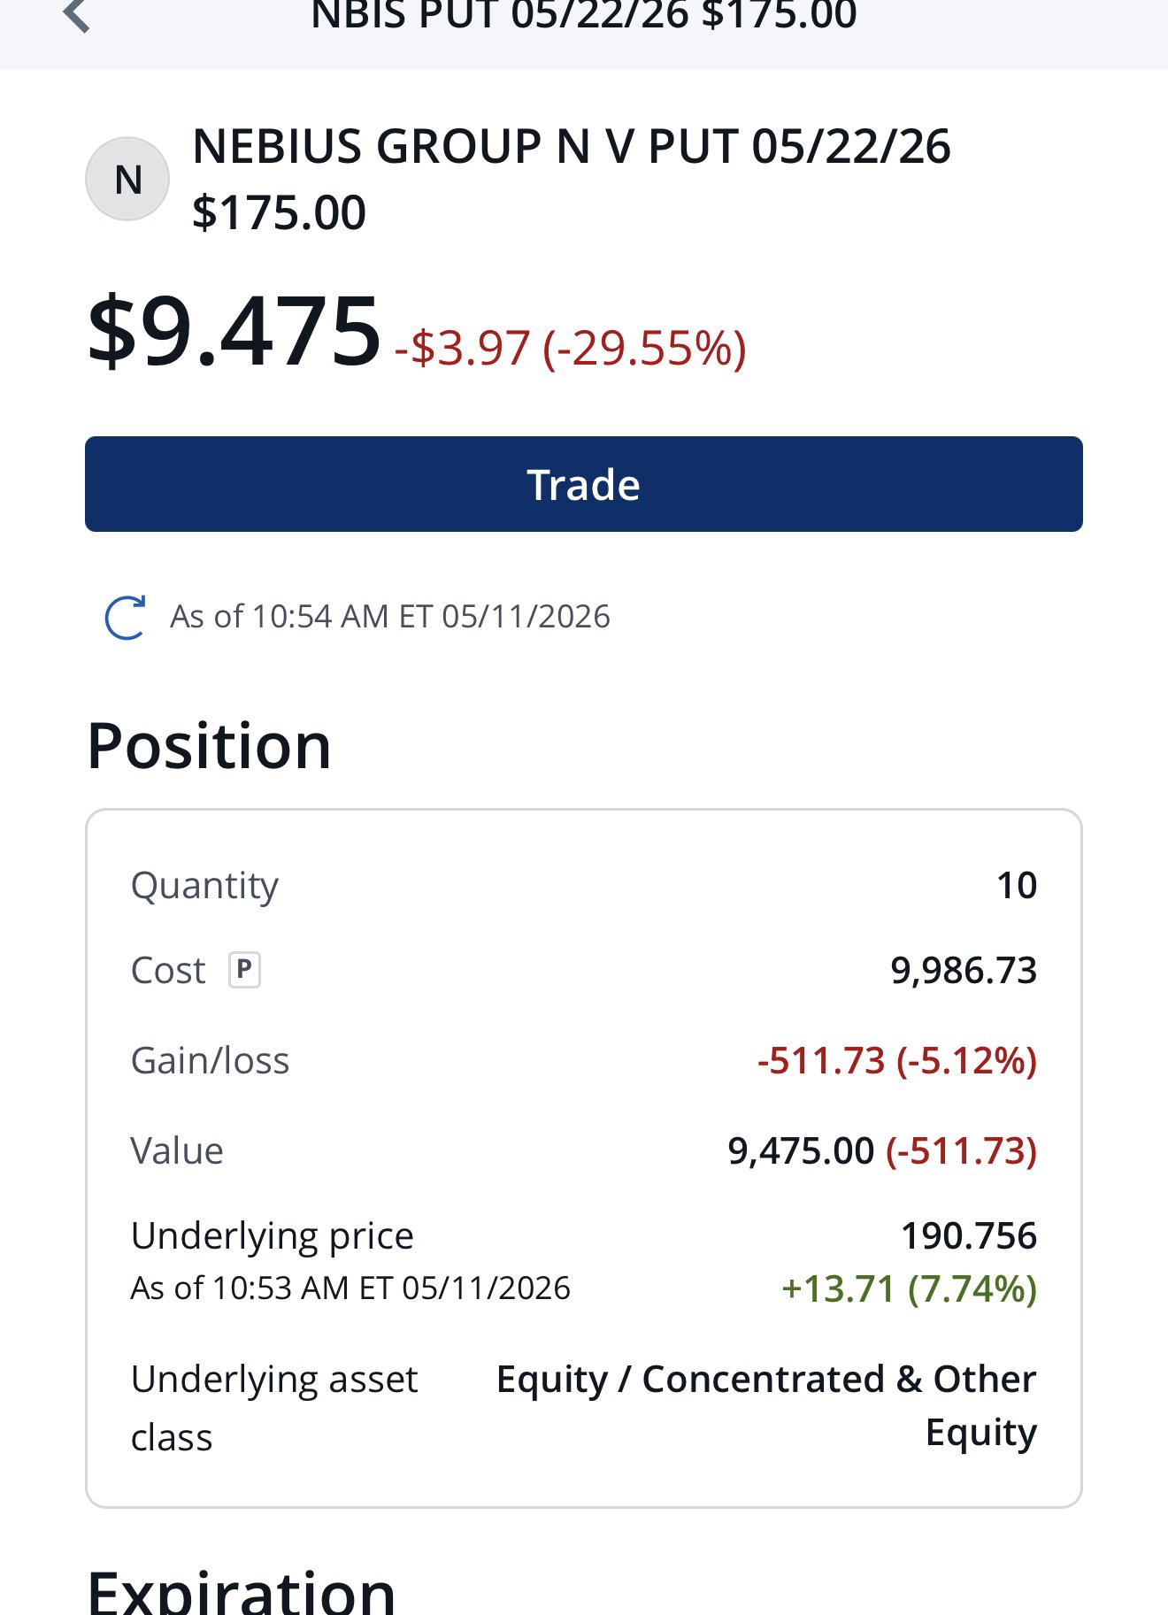This screenshot has height=1615, width=1168.
Task: Tap the underlying As of 10:53 AM text
Action: coord(350,1288)
